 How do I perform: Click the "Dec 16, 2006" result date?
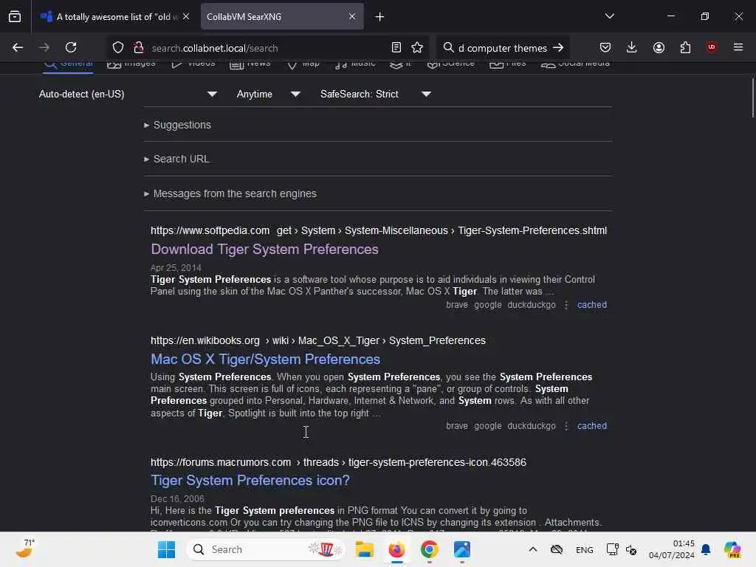(x=177, y=498)
